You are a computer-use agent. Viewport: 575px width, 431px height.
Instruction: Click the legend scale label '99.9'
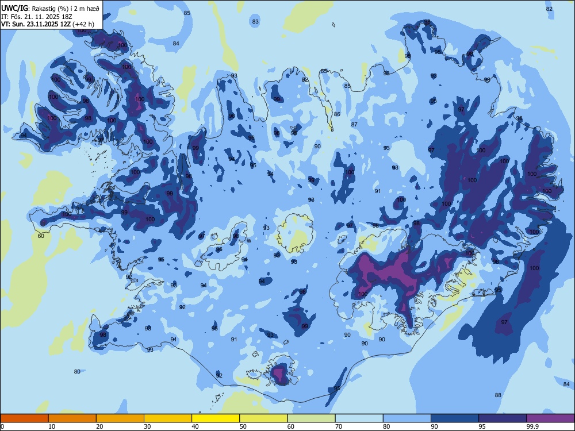[532, 426]
